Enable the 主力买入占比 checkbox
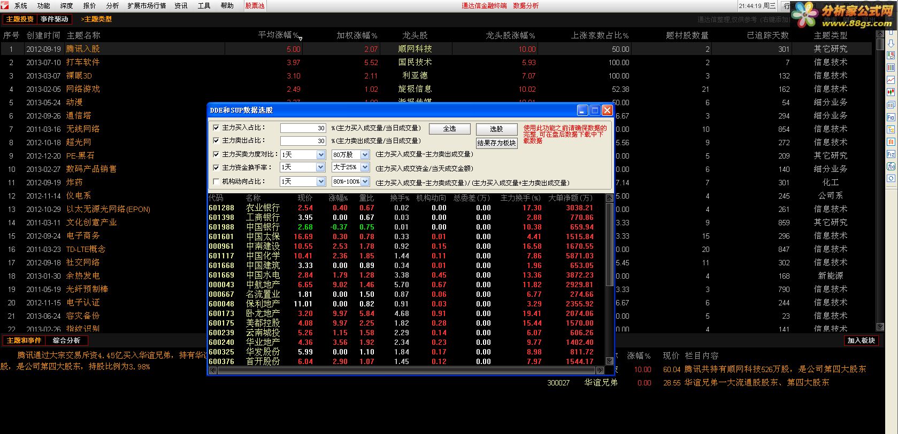898x434 pixels. click(x=216, y=128)
